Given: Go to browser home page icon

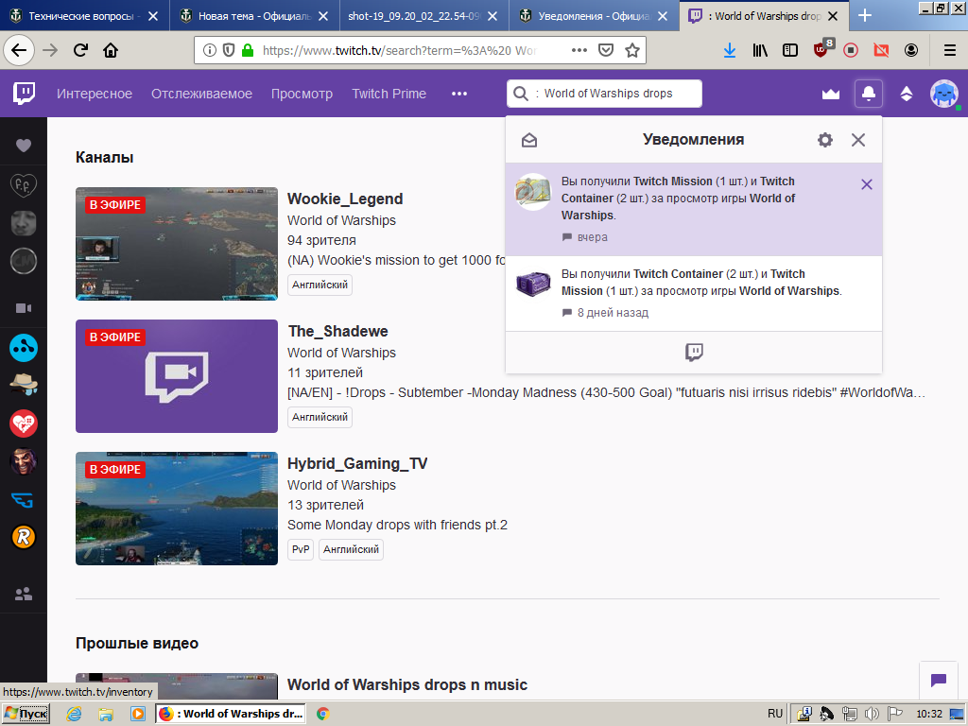Looking at the screenshot, I should pyautogui.click(x=111, y=50).
